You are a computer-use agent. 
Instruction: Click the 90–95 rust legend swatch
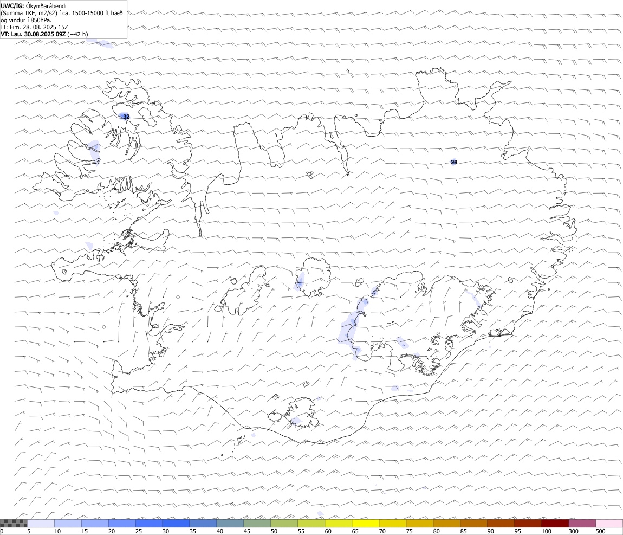tap(501, 523)
